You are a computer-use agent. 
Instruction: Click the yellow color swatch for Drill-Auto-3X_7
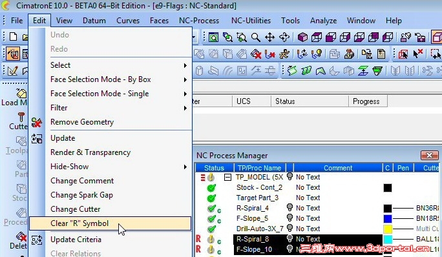[388, 229]
